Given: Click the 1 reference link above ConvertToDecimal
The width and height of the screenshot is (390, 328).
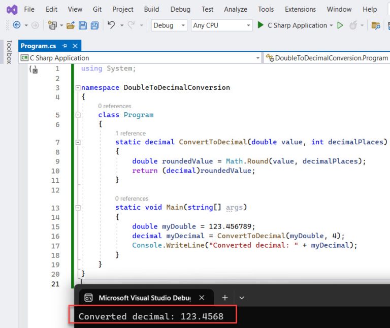Looking at the screenshot, I should click(131, 134).
